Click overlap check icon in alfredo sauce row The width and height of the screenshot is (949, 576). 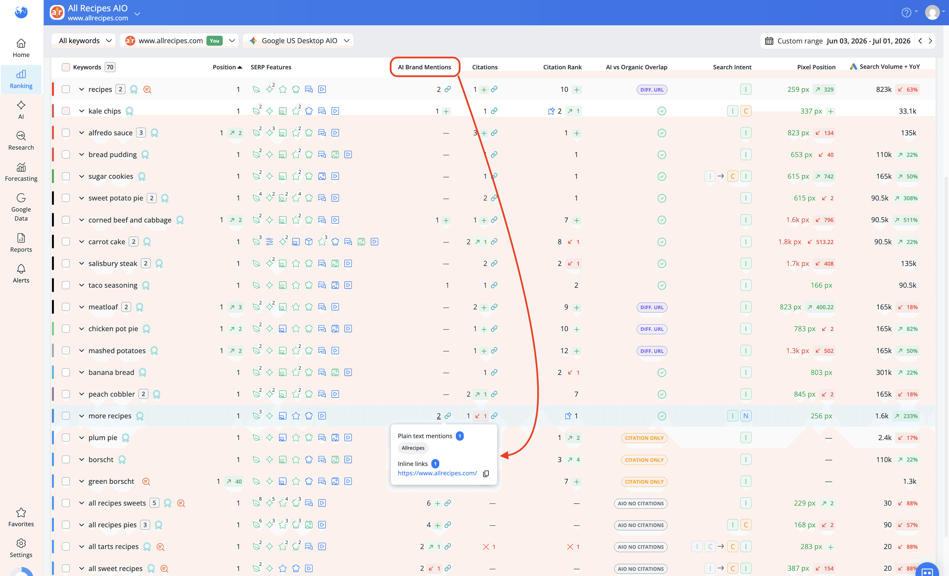[x=662, y=133]
